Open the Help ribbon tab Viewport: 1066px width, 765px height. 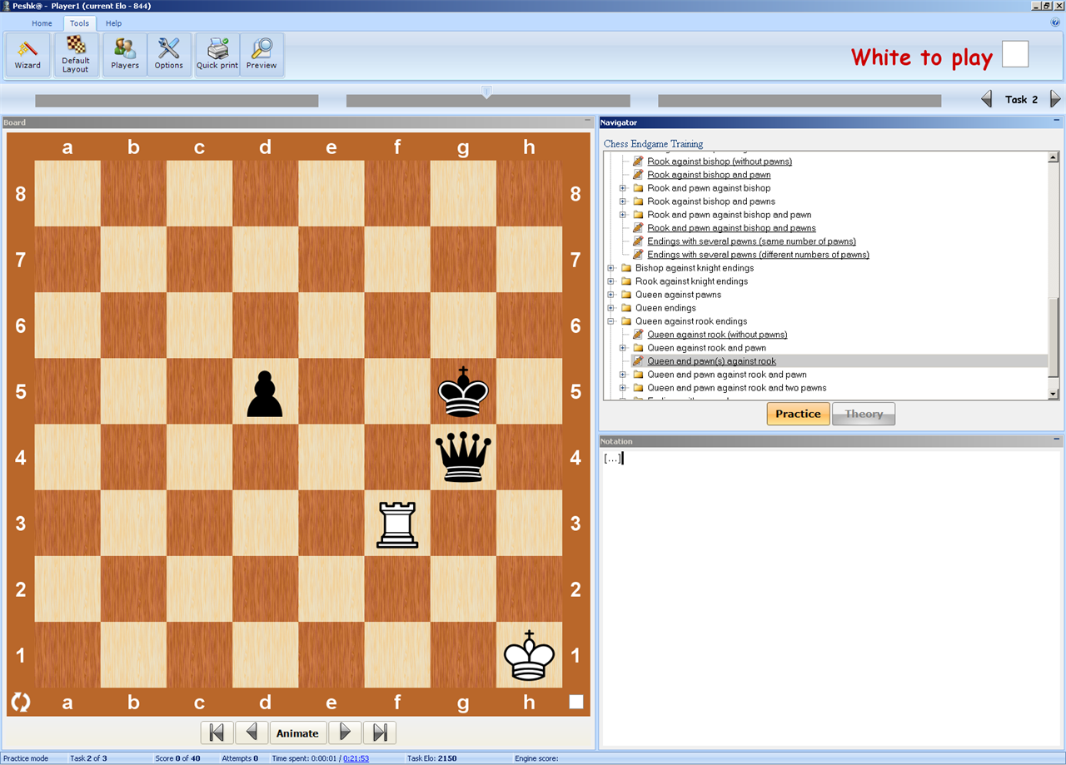[113, 23]
